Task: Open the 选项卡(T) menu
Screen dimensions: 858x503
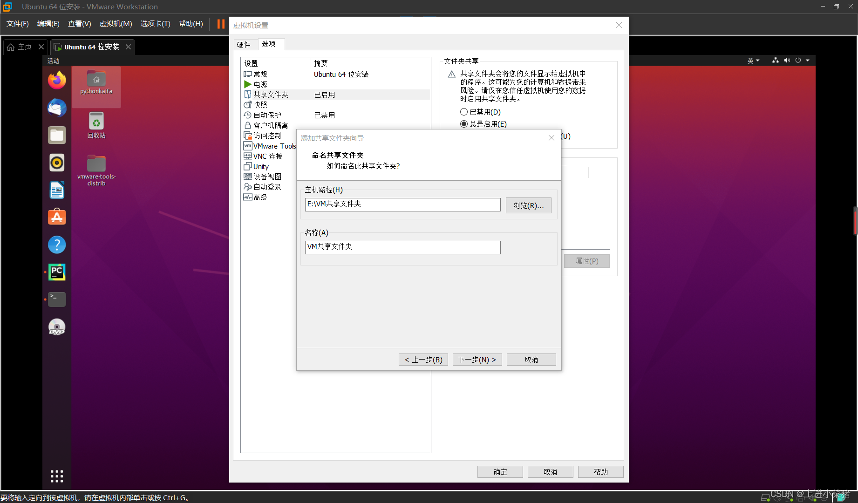Action: tap(156, 24)
